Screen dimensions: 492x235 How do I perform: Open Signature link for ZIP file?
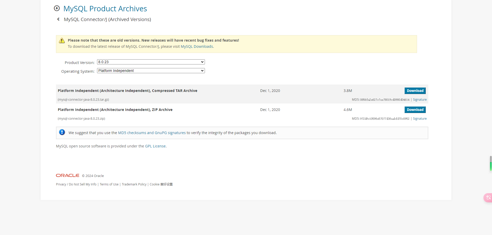click(420, 119)
